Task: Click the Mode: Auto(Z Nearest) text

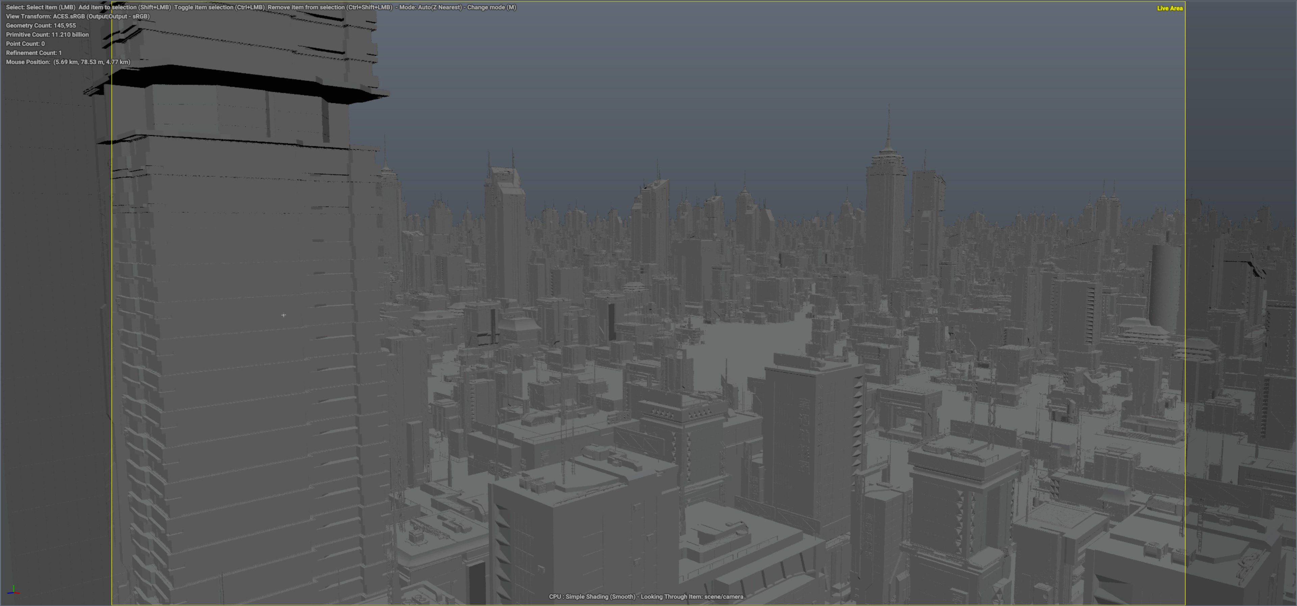Action: click(x=430, y=7)
